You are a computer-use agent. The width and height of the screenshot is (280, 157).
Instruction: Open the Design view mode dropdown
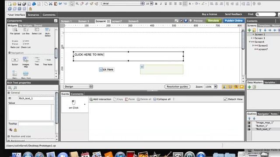click(x=78, y=86)
